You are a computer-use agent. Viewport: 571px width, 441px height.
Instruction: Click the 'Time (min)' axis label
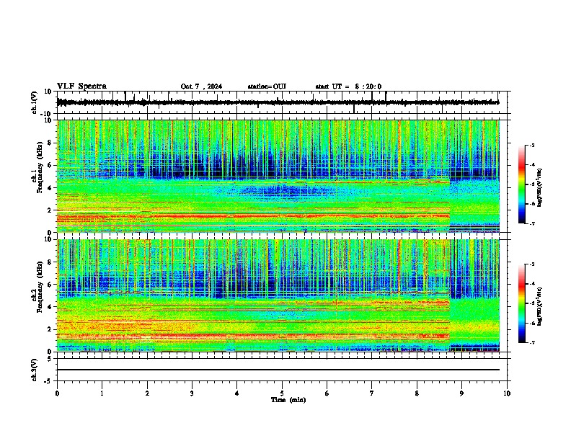click(x=288, y=400)
